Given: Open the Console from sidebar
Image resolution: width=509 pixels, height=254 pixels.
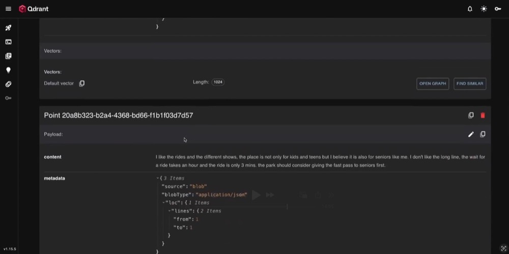Looking at the screenshot, I should [8, 42].
